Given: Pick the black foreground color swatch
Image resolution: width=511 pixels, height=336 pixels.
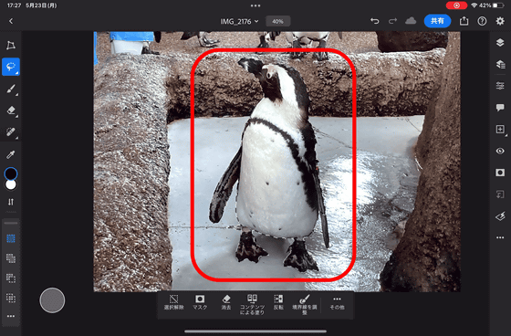Looking at the screenshot, I should point(11,173).
